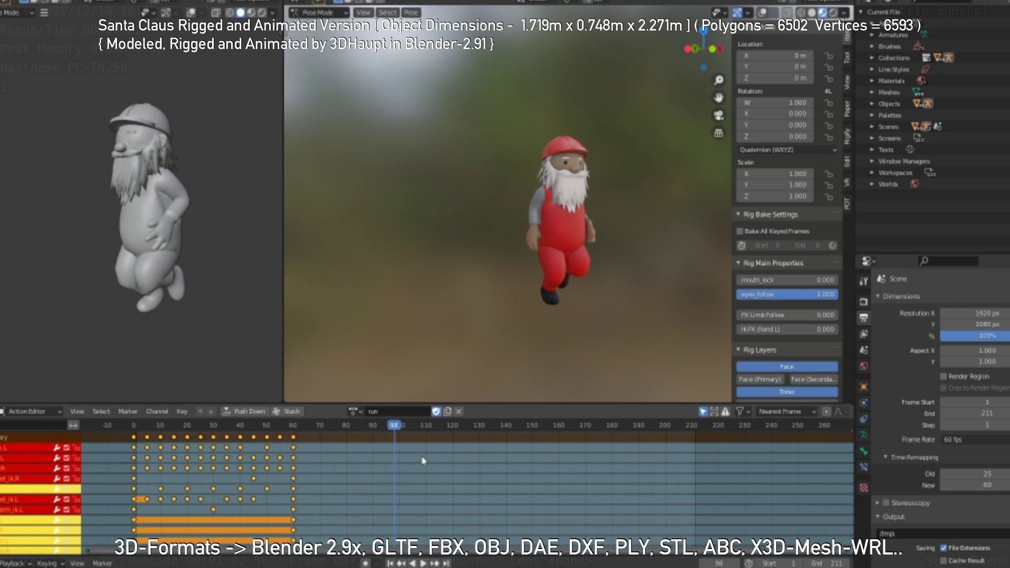Expand the Materials tree entry

click(x=872, y=80)
